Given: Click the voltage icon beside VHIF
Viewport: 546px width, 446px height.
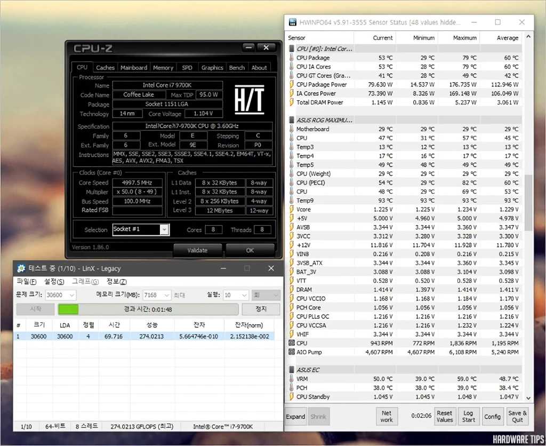Looking at the screenshot, I should (x=292, y=334).
